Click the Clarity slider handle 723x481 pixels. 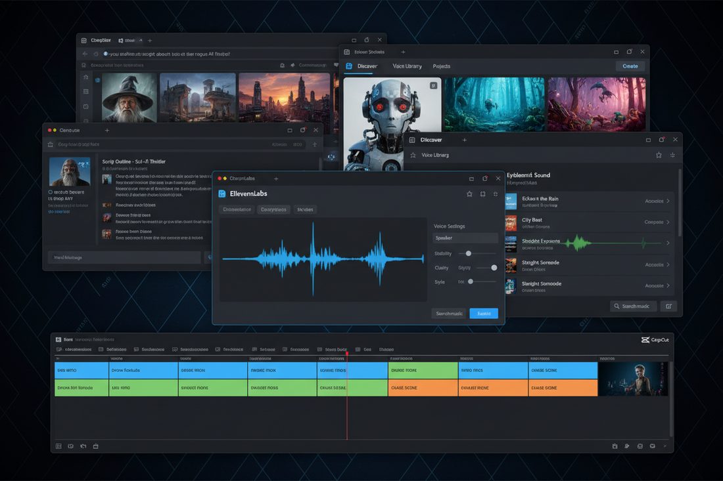coord(494,268)
